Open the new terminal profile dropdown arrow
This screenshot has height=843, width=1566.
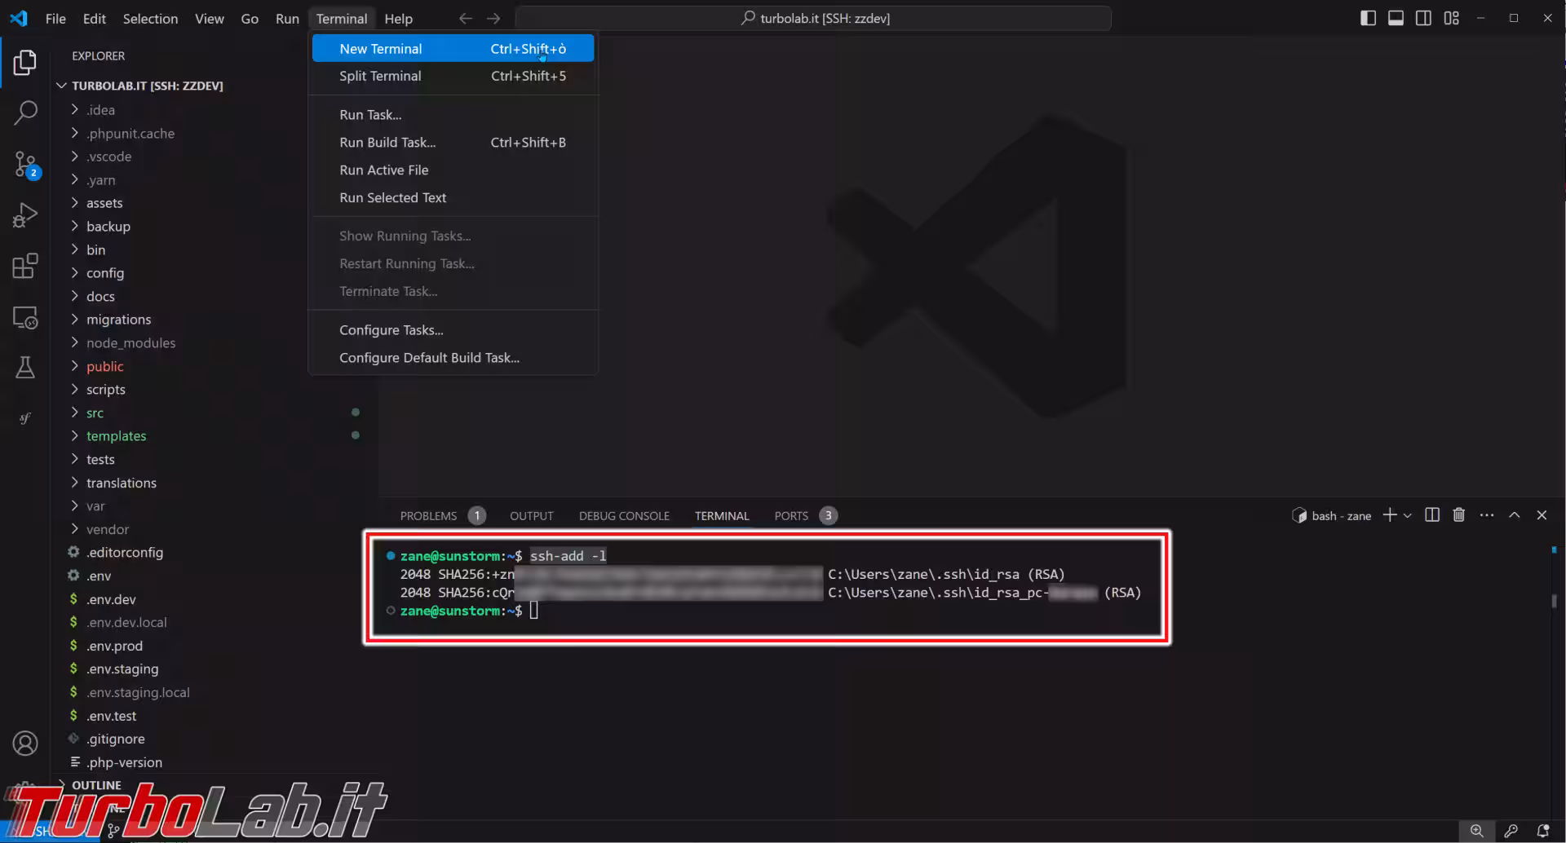tap(1407, 515)
